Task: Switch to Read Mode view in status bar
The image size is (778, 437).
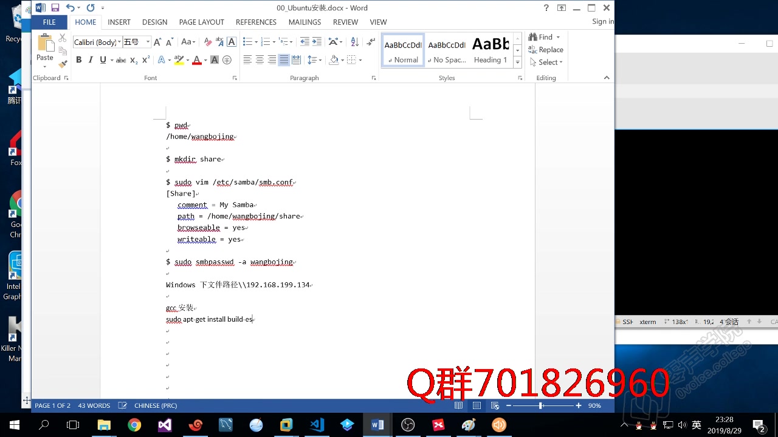Action: click(458, 405)
